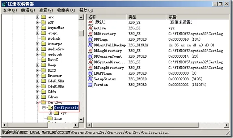Click tree pane scroll down arrow
The height and width of the screenshot is (138, 233).
point(81,120)
